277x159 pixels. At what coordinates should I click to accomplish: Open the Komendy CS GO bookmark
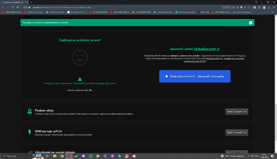pyautogui.click(x=77, y=12)
